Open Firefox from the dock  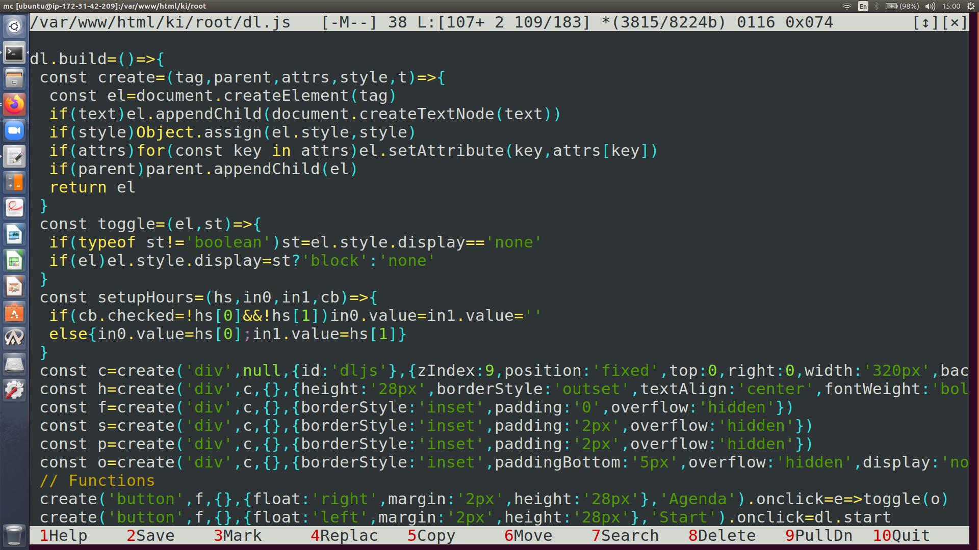coord(14,104)
